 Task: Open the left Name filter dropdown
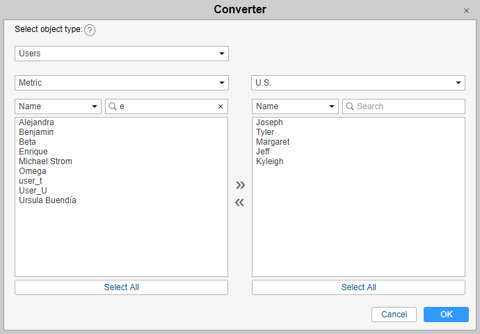click(58, 106)
